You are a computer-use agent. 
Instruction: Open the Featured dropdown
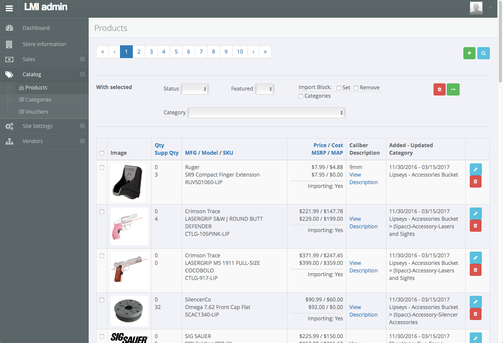pos(265,89)
